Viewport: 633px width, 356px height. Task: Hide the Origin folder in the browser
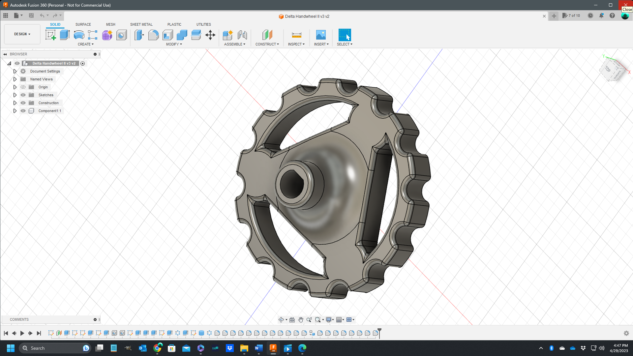(x=23, y=87)
